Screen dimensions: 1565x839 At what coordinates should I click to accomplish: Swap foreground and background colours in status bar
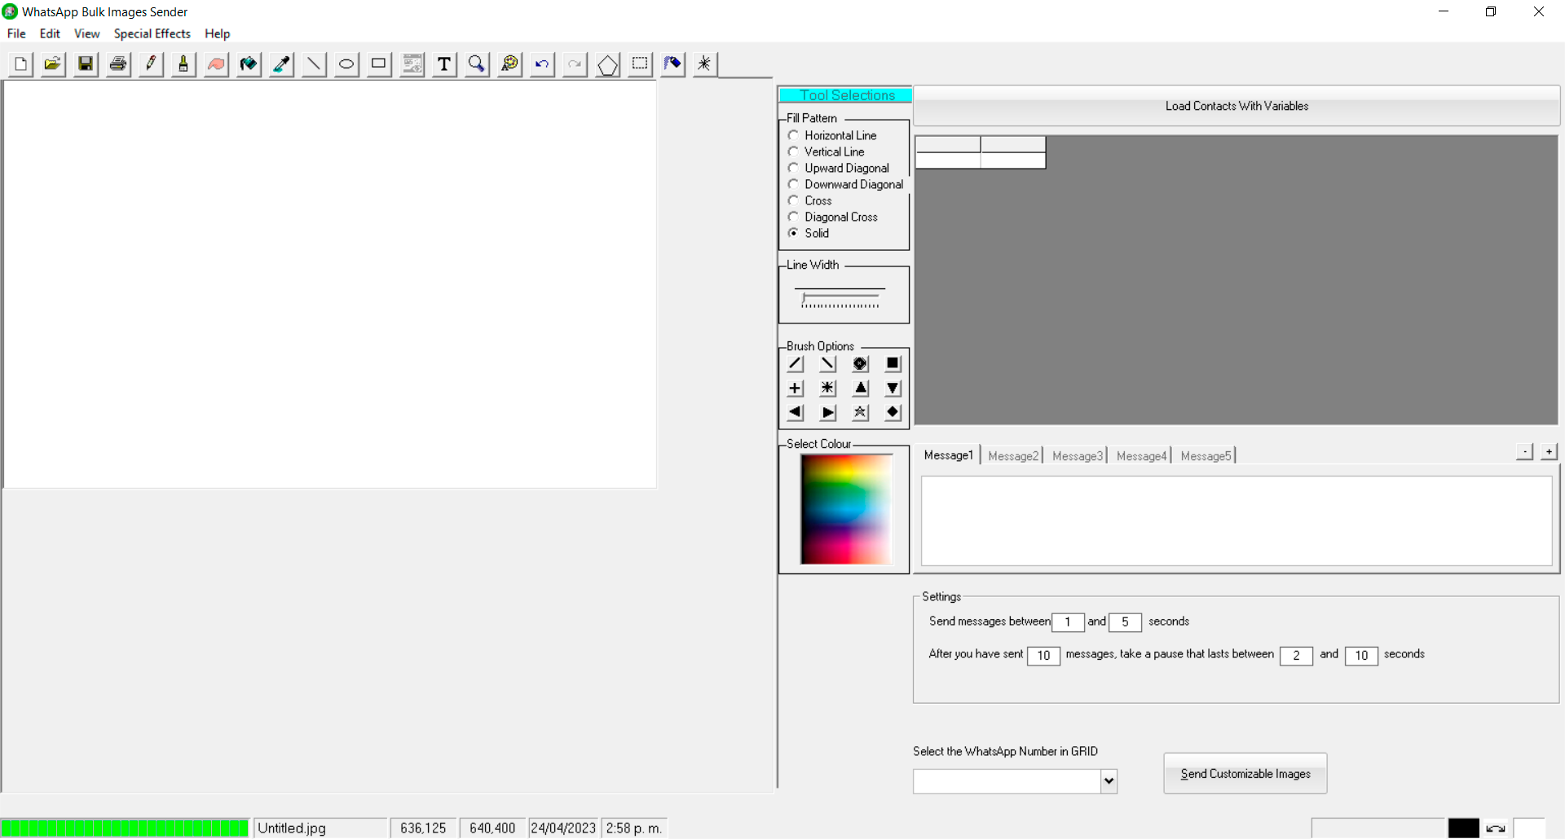tap(1496, 828)
